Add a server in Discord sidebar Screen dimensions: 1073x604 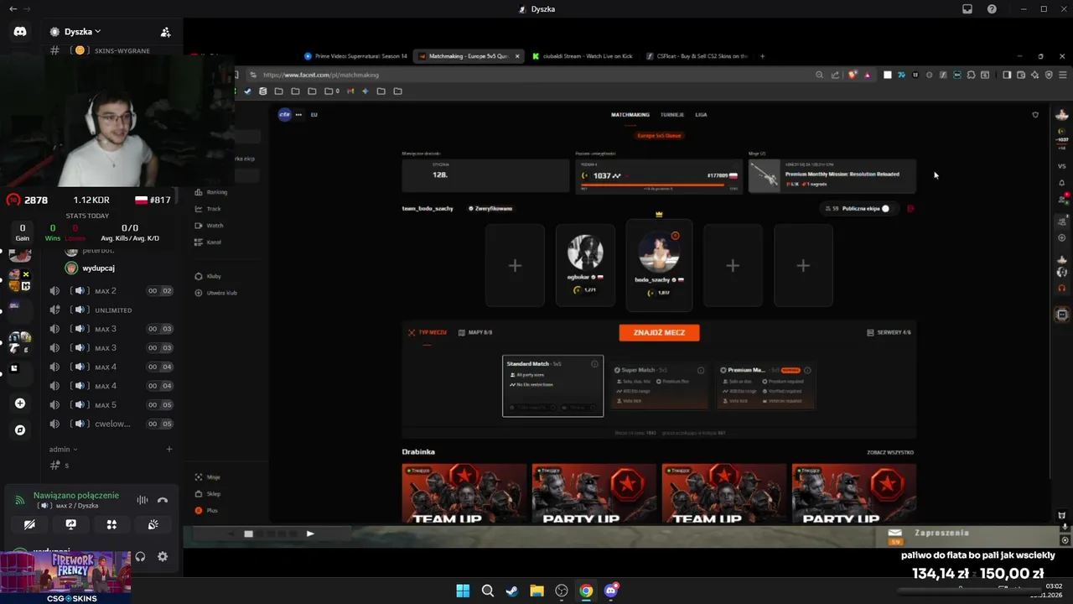[20, 404]
